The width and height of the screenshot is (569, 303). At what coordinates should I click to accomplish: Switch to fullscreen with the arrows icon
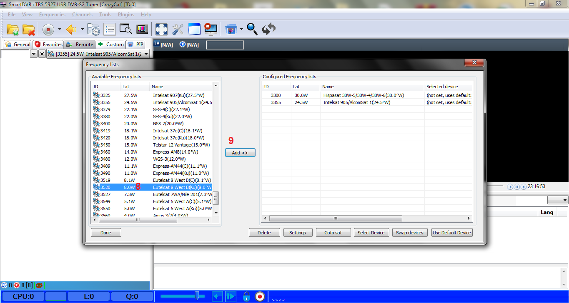[x=161, y=29]
